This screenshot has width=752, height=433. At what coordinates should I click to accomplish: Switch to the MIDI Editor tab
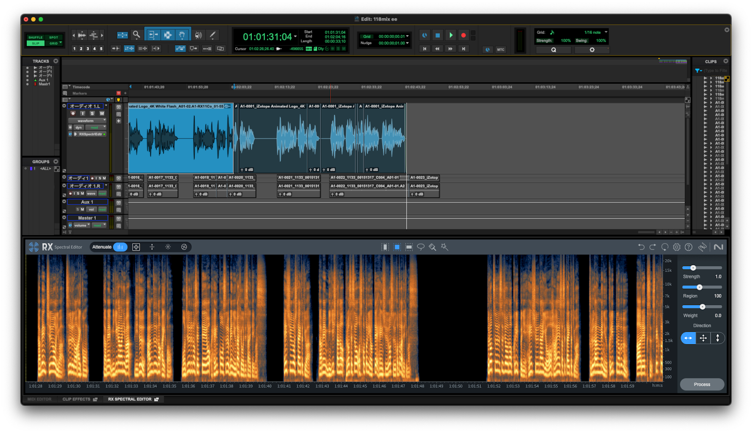pyautogui.click(x=39, y=399)
